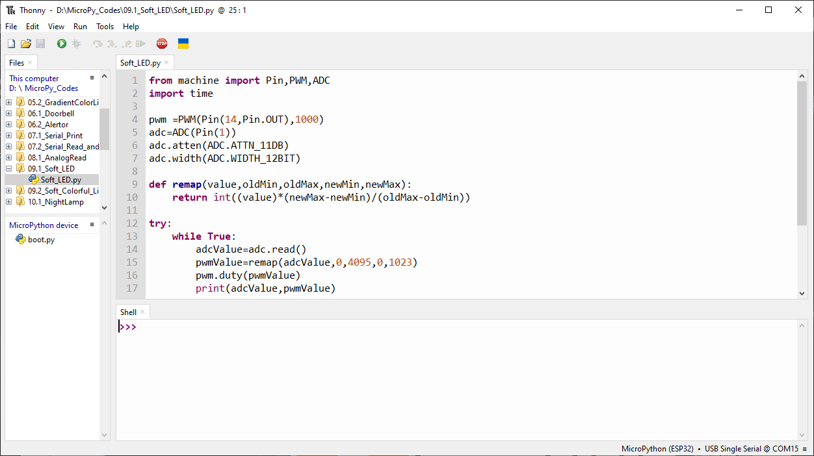Run current script with green play icon
This screenshot has height=456, width=814.
62,44
